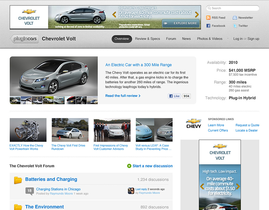Click Learn More sponsored link
269x210 pixels.
216,125
